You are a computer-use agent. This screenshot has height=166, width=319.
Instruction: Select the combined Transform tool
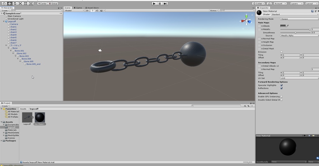pyautogui.click(x=31, y=4)
